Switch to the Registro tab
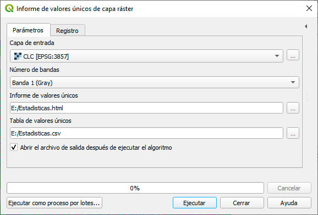Viewport: 318px width, 215px height. [67, 31]
